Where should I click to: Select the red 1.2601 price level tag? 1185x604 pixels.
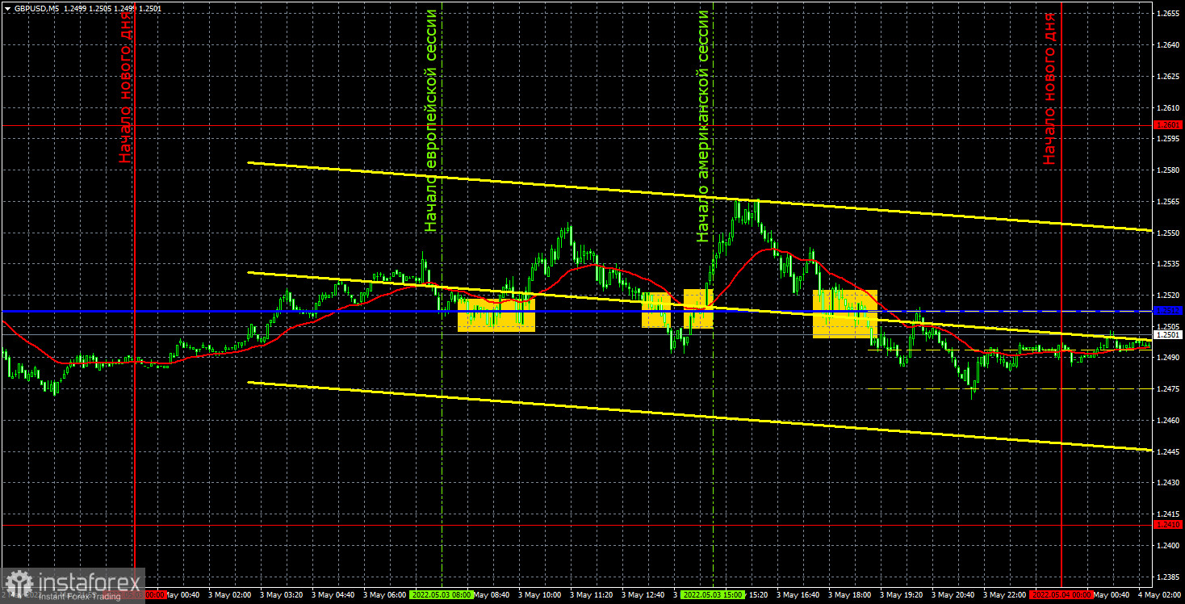coord(1168,125)
